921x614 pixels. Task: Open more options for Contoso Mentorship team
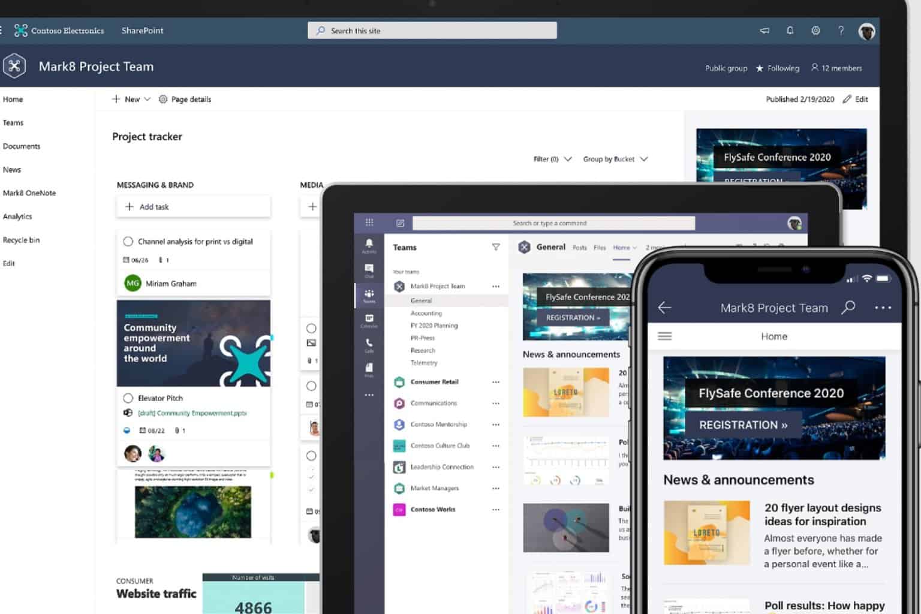coord(496,425)
